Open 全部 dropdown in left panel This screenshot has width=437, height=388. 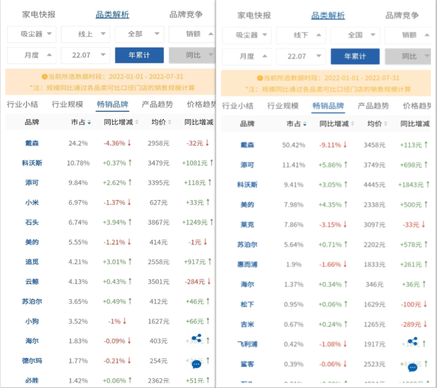tap(140, 34)
